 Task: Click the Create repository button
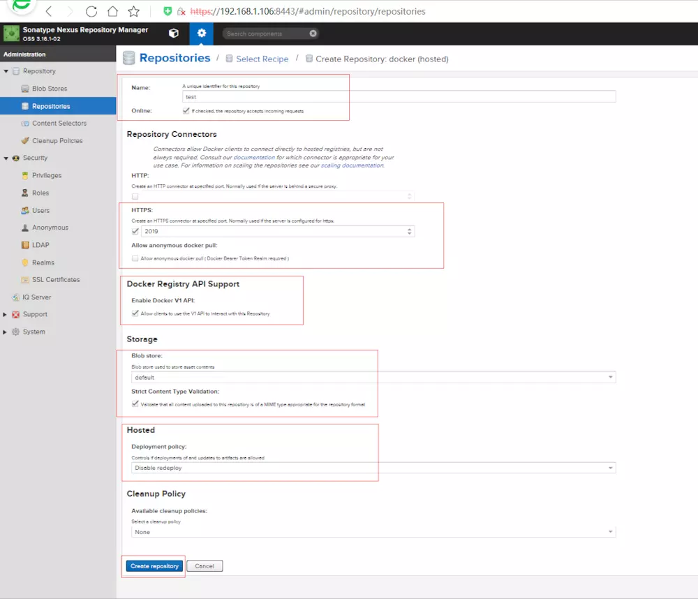pyautogui.click(x=154, y=566)
